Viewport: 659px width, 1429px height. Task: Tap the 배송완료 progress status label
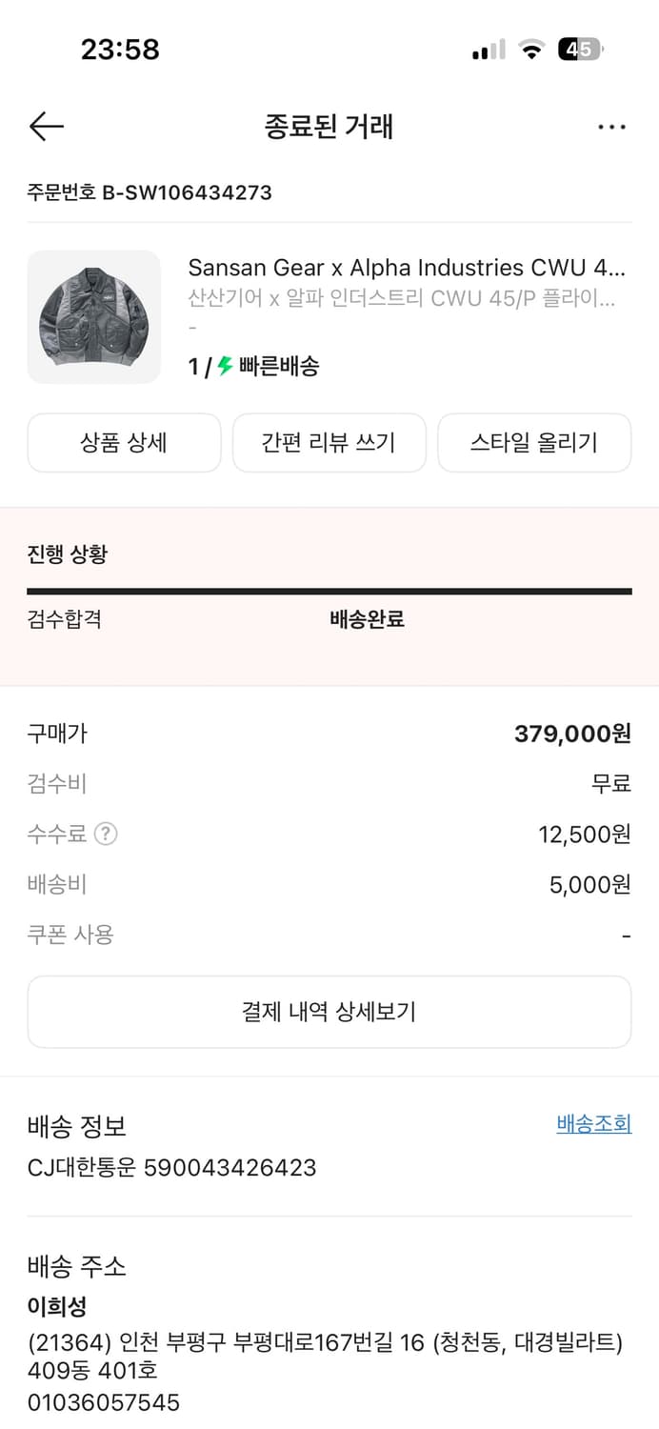(367, 619)
